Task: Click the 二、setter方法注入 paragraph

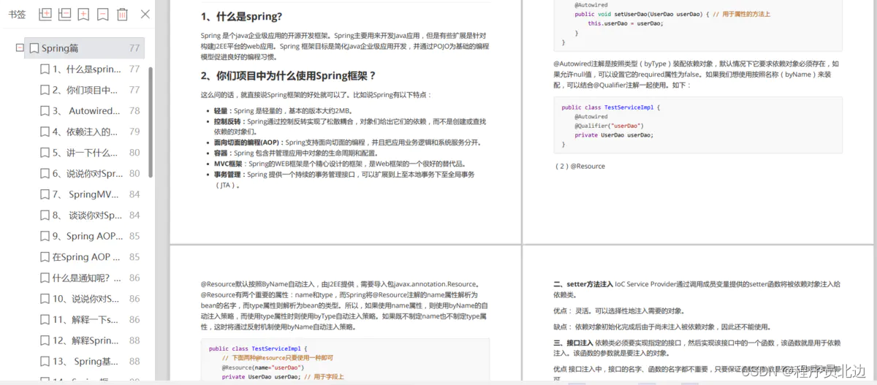Action: click(696, 289)
